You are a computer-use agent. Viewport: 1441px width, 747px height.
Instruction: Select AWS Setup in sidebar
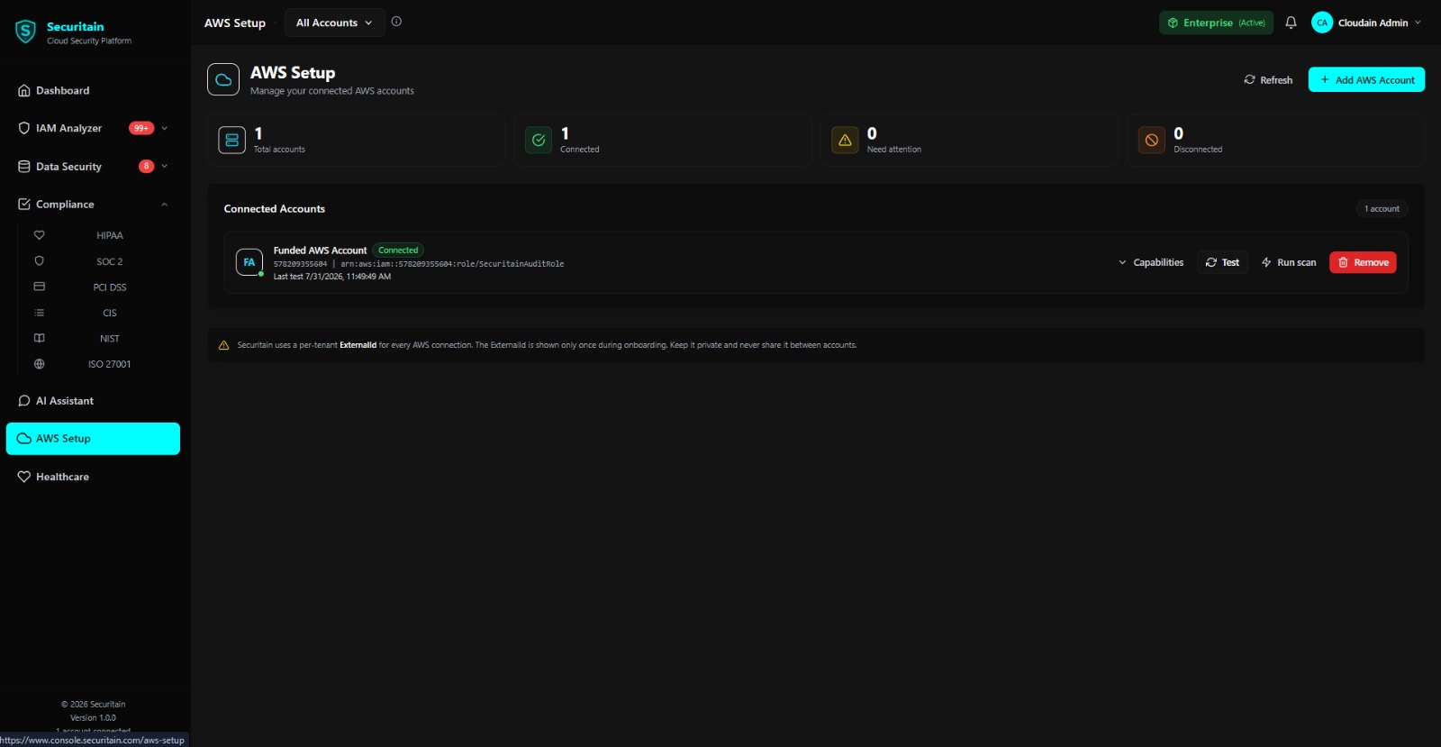tap(93, 439)
